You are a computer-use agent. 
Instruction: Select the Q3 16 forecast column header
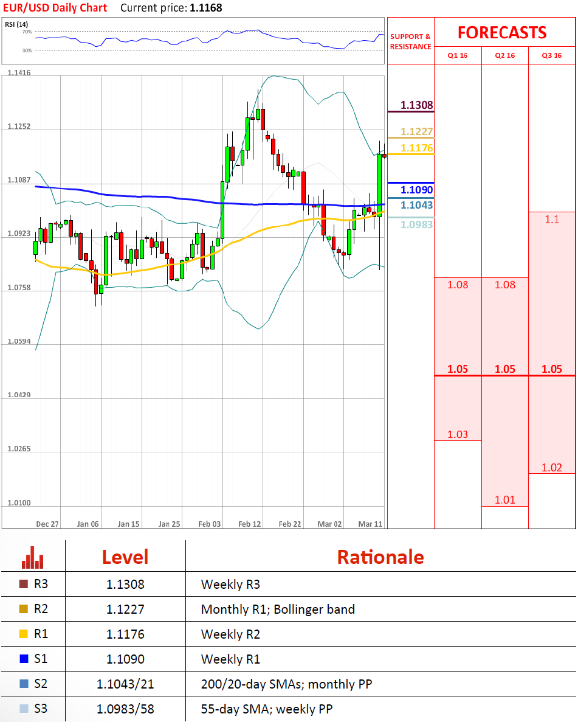pos(552,55)
